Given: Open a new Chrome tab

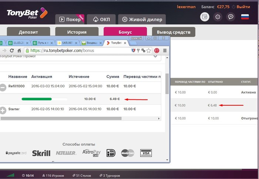Looking at the screenshot, I should [133, 43].
